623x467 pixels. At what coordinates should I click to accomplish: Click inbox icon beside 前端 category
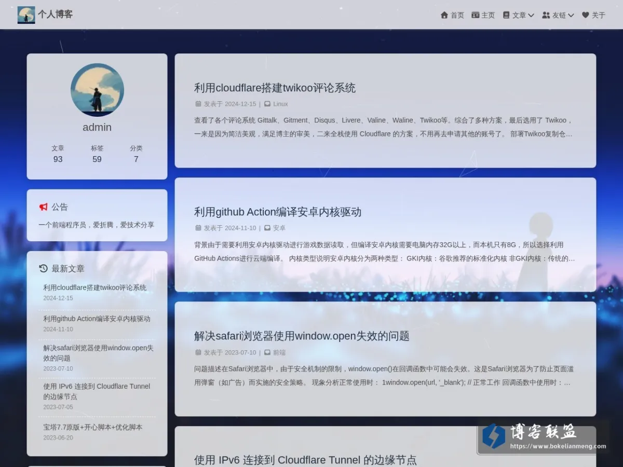pyautogui.click(x=267, y=352)
